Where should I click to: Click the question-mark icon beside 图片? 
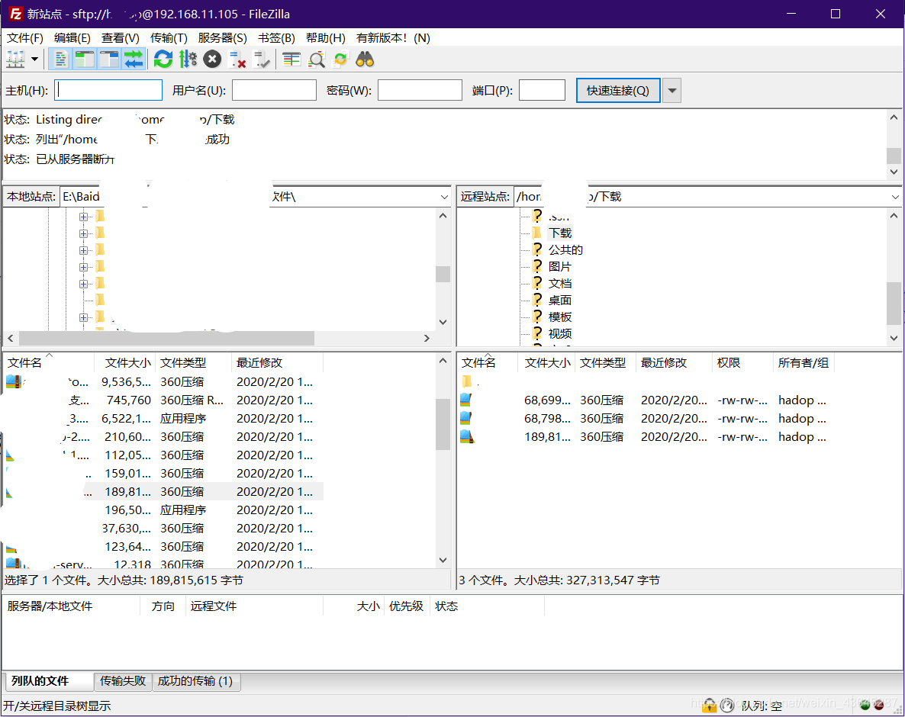click(x=536, y=266)
